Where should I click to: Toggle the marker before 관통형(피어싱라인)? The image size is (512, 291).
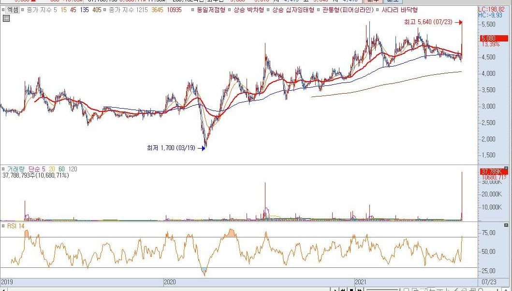tap(319, 10)
